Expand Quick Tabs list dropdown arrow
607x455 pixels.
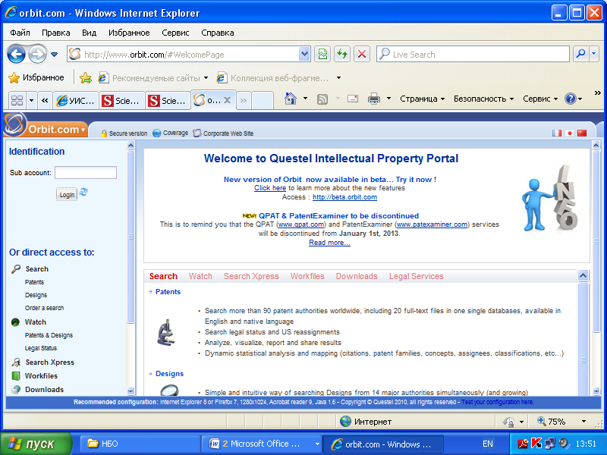click(x=31, y=101)
